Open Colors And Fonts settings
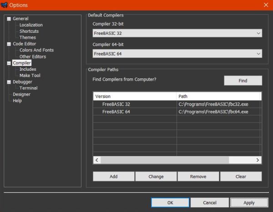 click(36, 50)
